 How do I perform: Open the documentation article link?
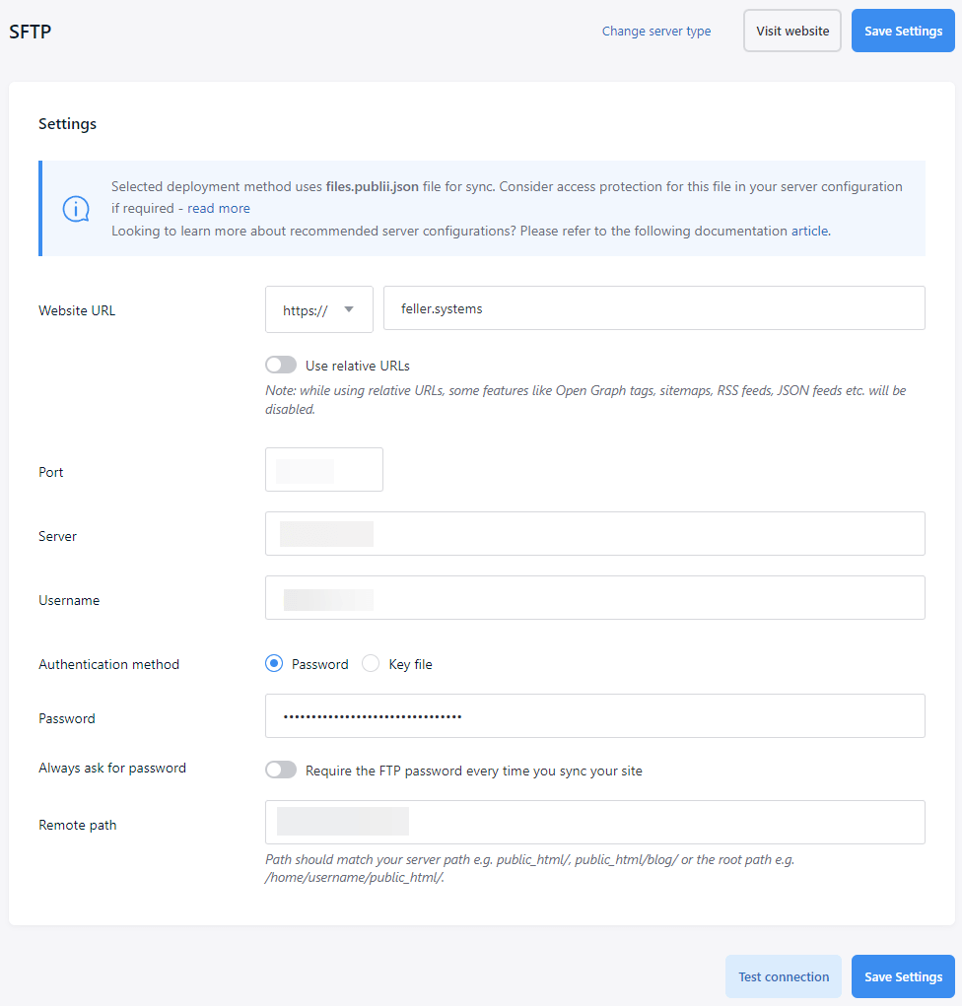pos(809,231)
